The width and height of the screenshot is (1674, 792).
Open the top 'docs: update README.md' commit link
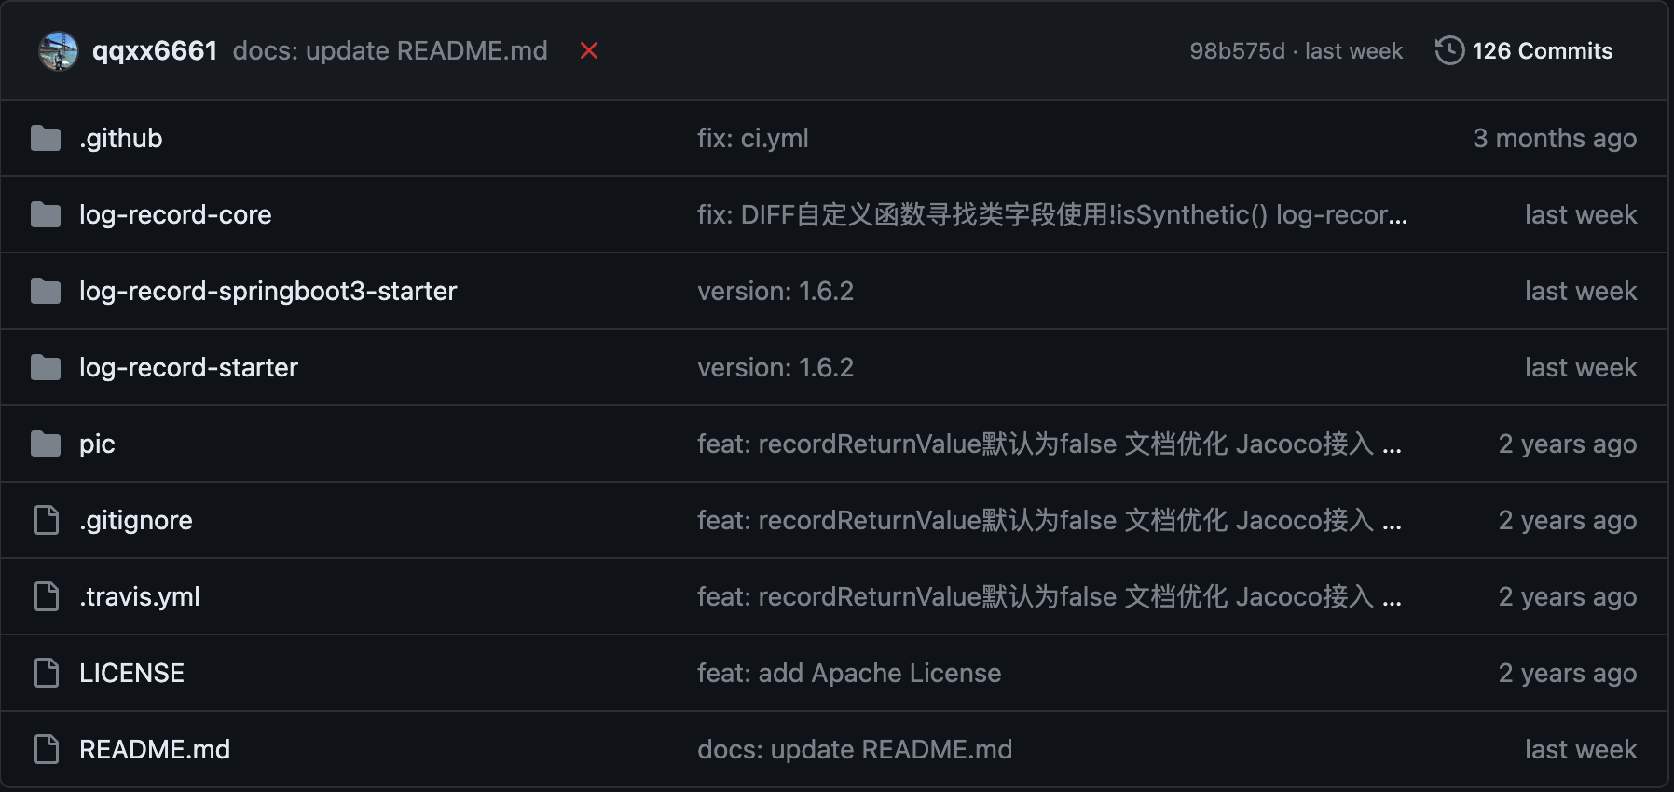pyautogui.click(x=391, y=50)
